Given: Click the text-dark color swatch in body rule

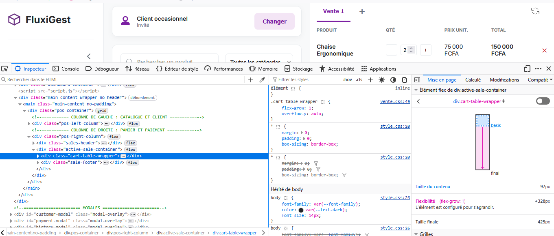Looking at the screenshot, I should click(301, 210).
